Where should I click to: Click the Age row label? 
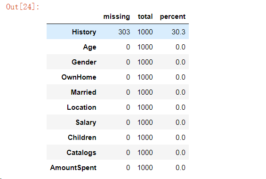pos(89,47)
